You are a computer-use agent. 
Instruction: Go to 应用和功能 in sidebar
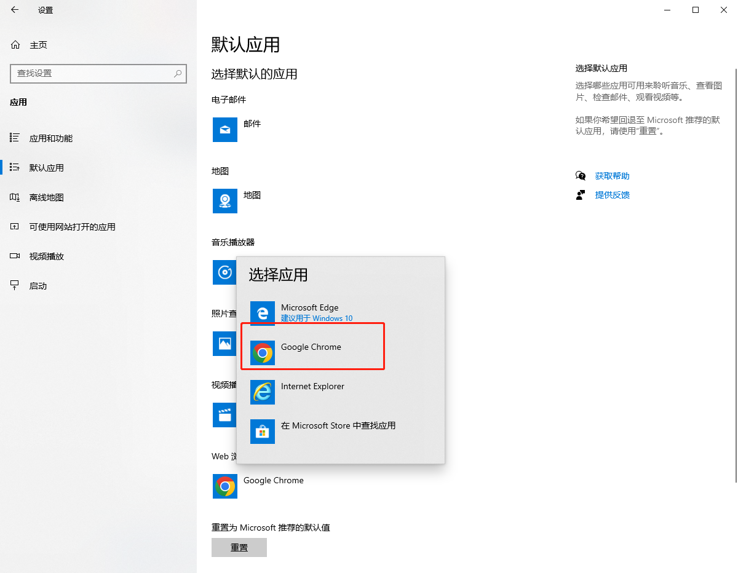[x=51, y=138]
